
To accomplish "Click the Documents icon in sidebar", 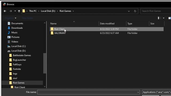I will point(9,23).
